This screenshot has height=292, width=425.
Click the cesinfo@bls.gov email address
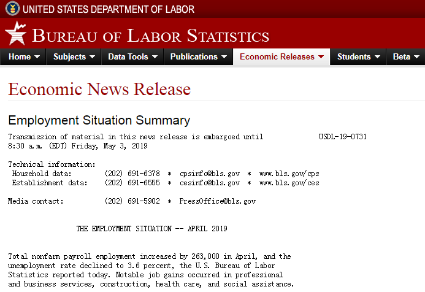click(210, 183)
